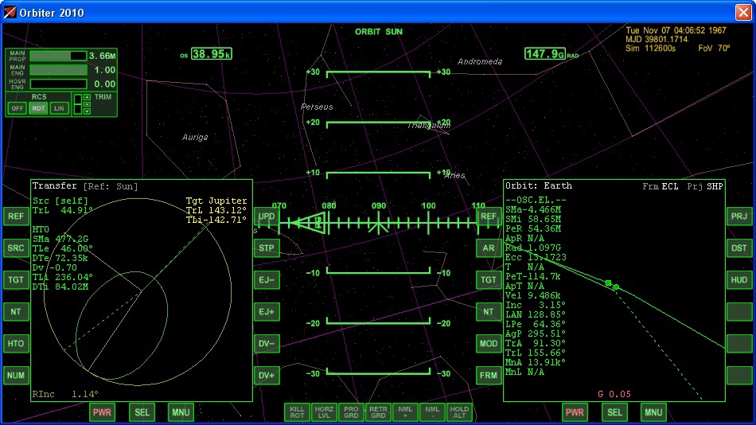Toggle DST on the Orbit MFD
Screen dimensions: 756x425
point(739,248)
